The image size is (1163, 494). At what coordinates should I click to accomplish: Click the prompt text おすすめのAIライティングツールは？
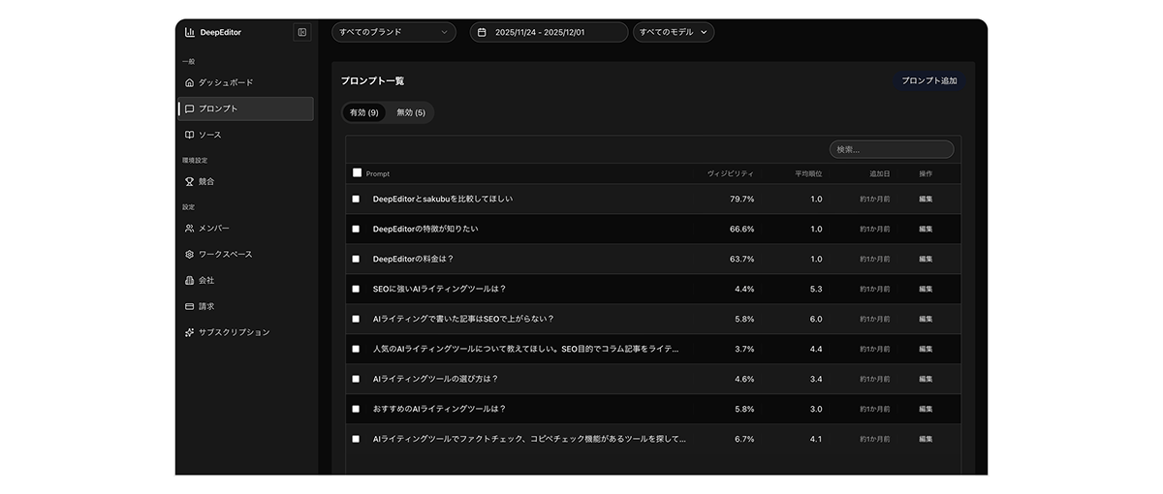pyautogui.click(x=439, y=409)
